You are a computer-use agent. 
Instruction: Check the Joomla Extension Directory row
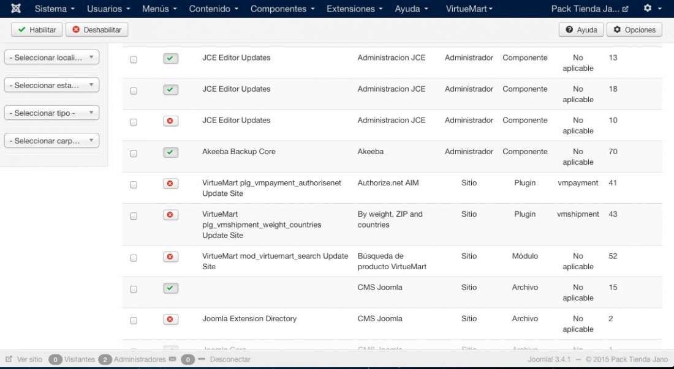click(134, 321)
